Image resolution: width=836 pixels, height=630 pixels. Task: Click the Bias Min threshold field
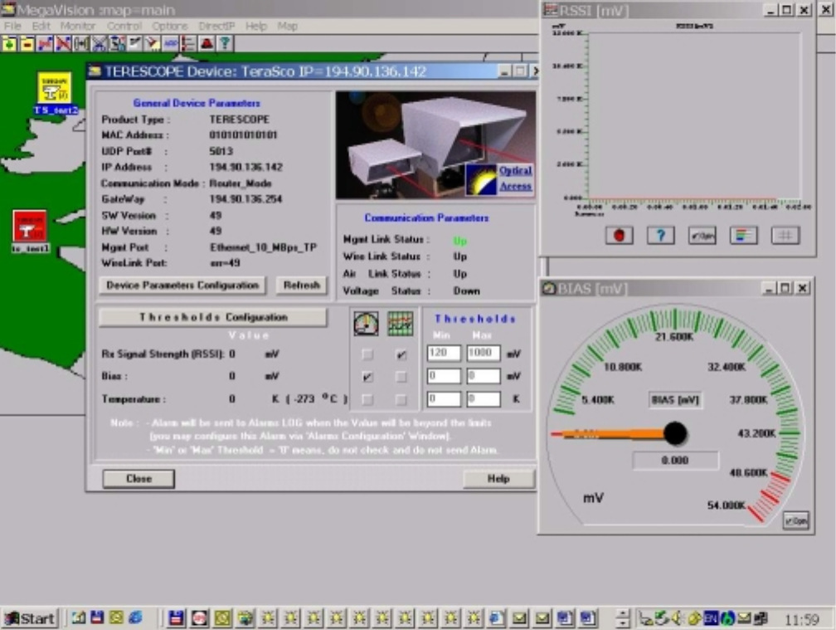point(444,376)
